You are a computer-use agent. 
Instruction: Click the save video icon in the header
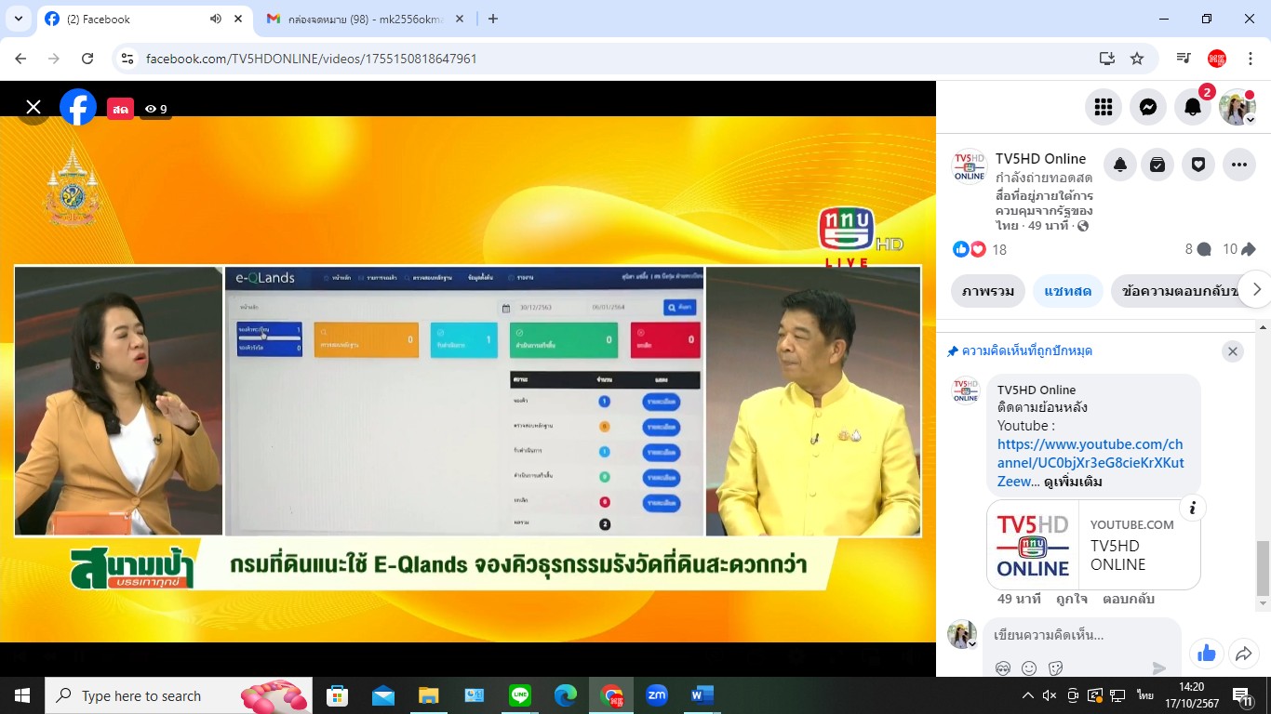1157,165
